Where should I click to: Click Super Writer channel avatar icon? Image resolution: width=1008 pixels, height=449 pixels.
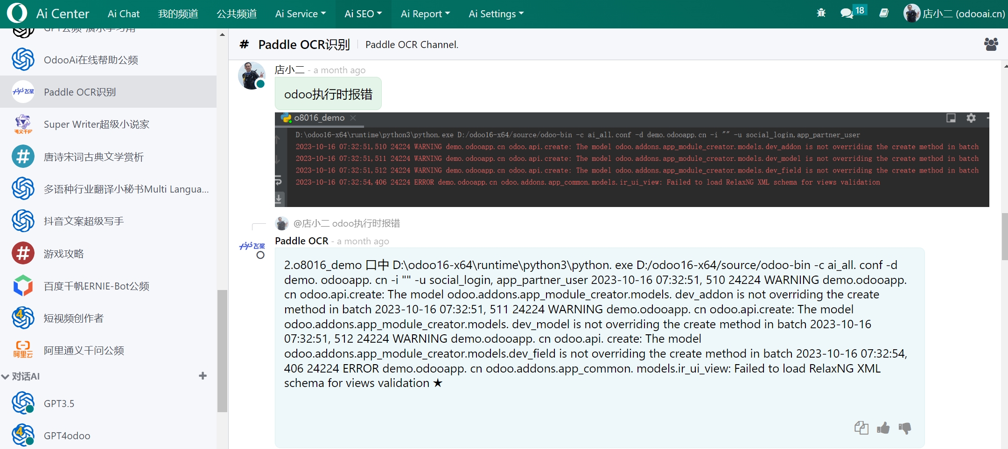pyautogui.click(x=23, y=124)
